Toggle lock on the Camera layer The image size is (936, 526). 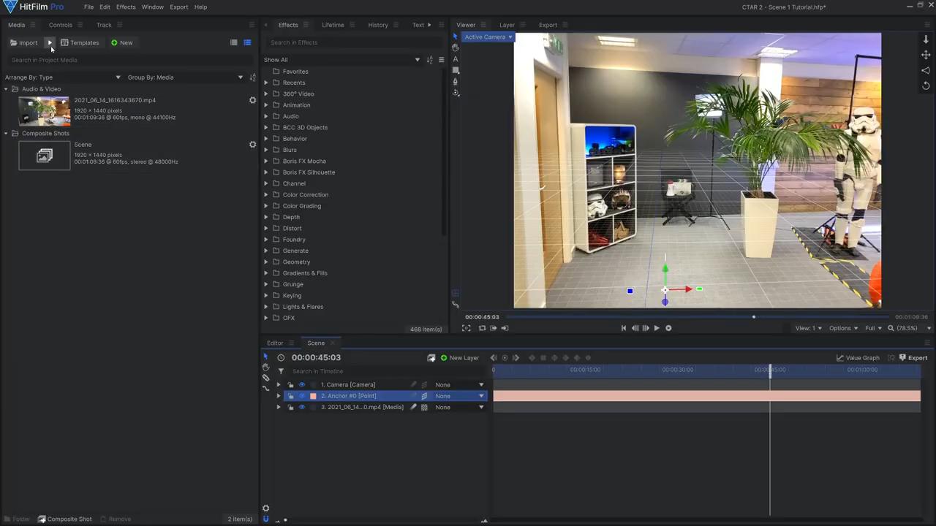290,385
